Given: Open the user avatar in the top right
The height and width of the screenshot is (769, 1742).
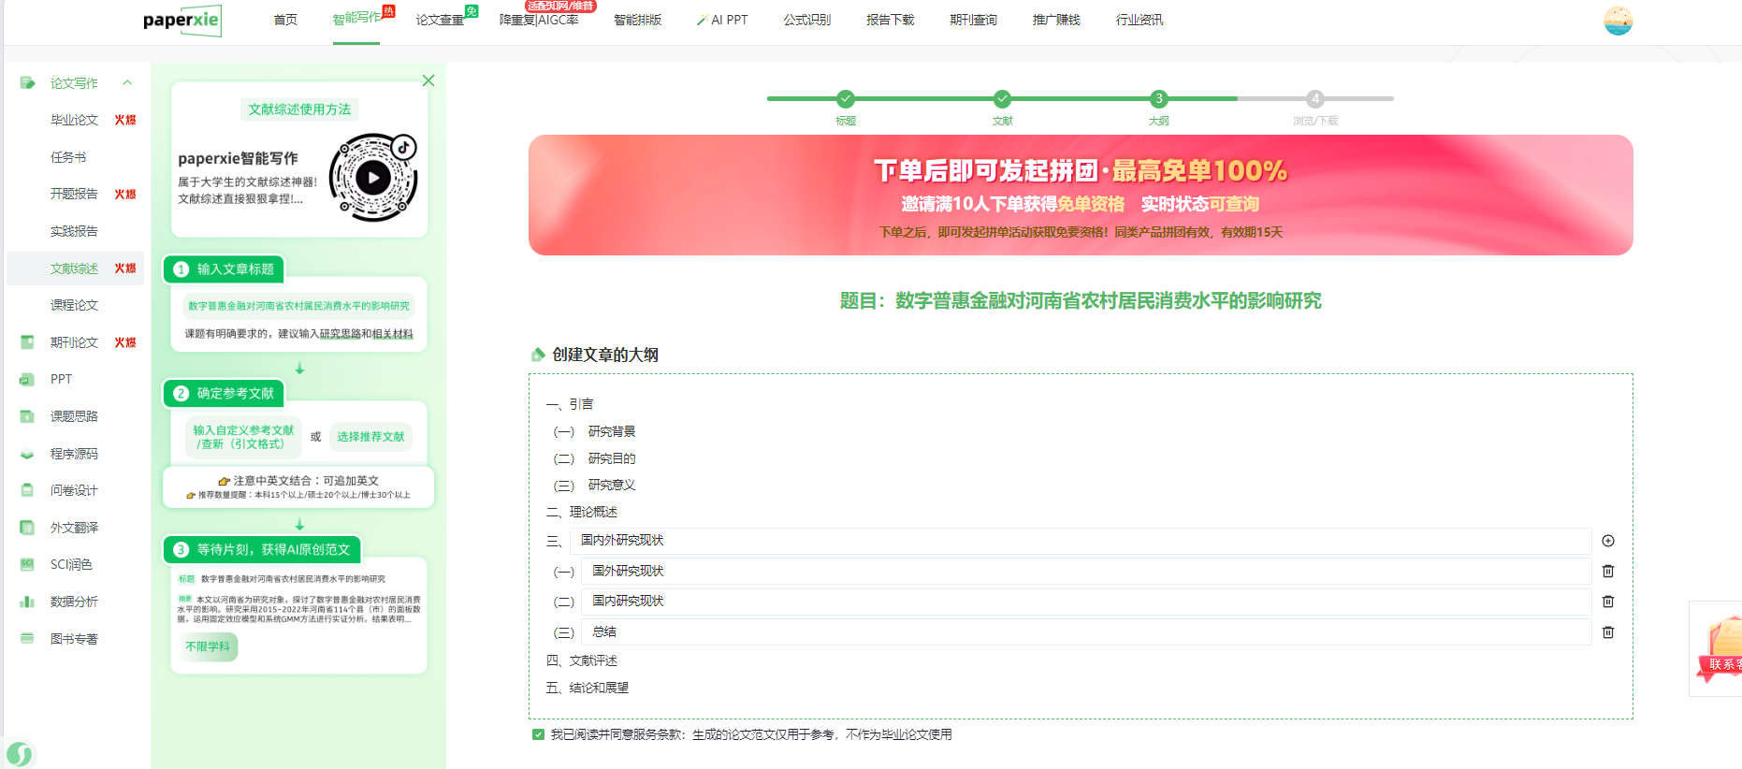Looking at the screenshot, I should click(1618, 21).
